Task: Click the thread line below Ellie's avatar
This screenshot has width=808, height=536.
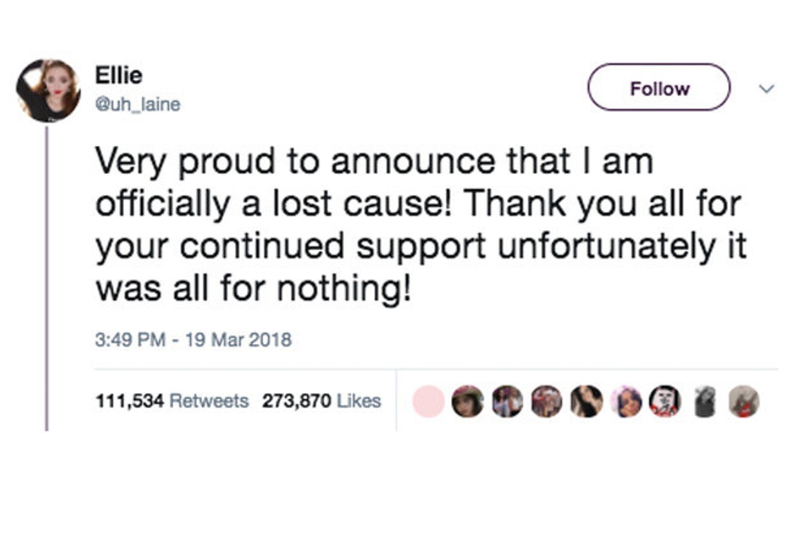Action: coord(47,278)
